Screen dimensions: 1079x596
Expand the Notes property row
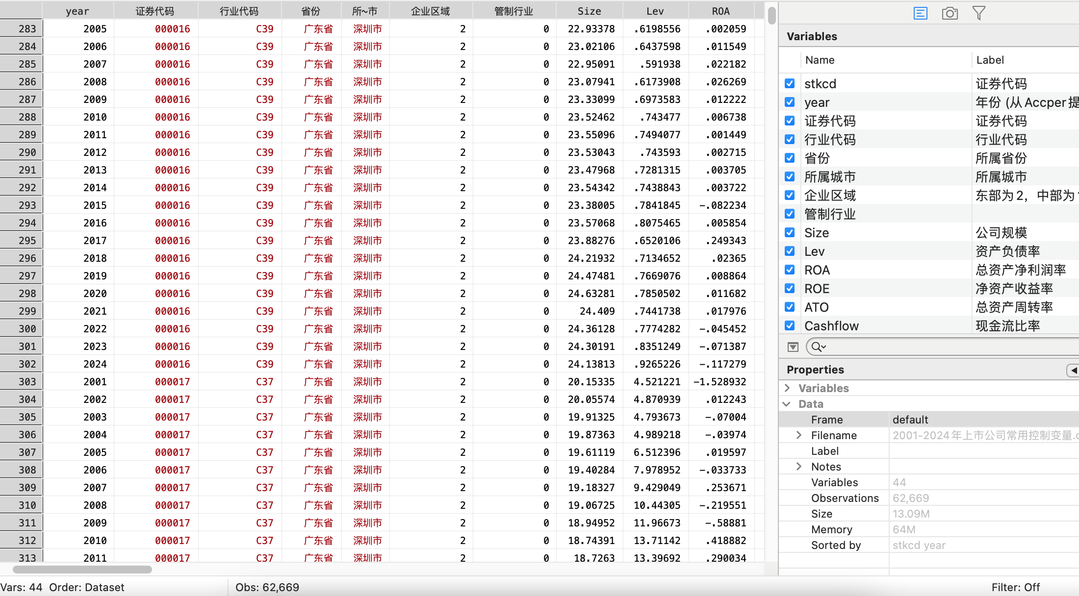tap(799, 467)
